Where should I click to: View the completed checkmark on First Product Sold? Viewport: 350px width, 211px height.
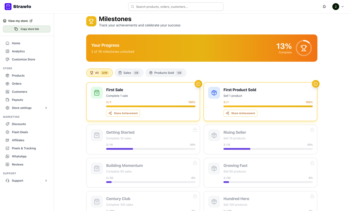(316, 84)
